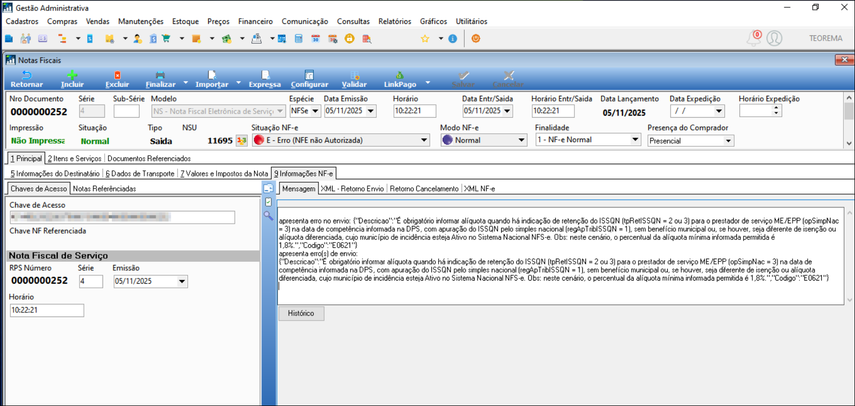
Task: Open the notifications bell icon
Action: tap(754, 39)
